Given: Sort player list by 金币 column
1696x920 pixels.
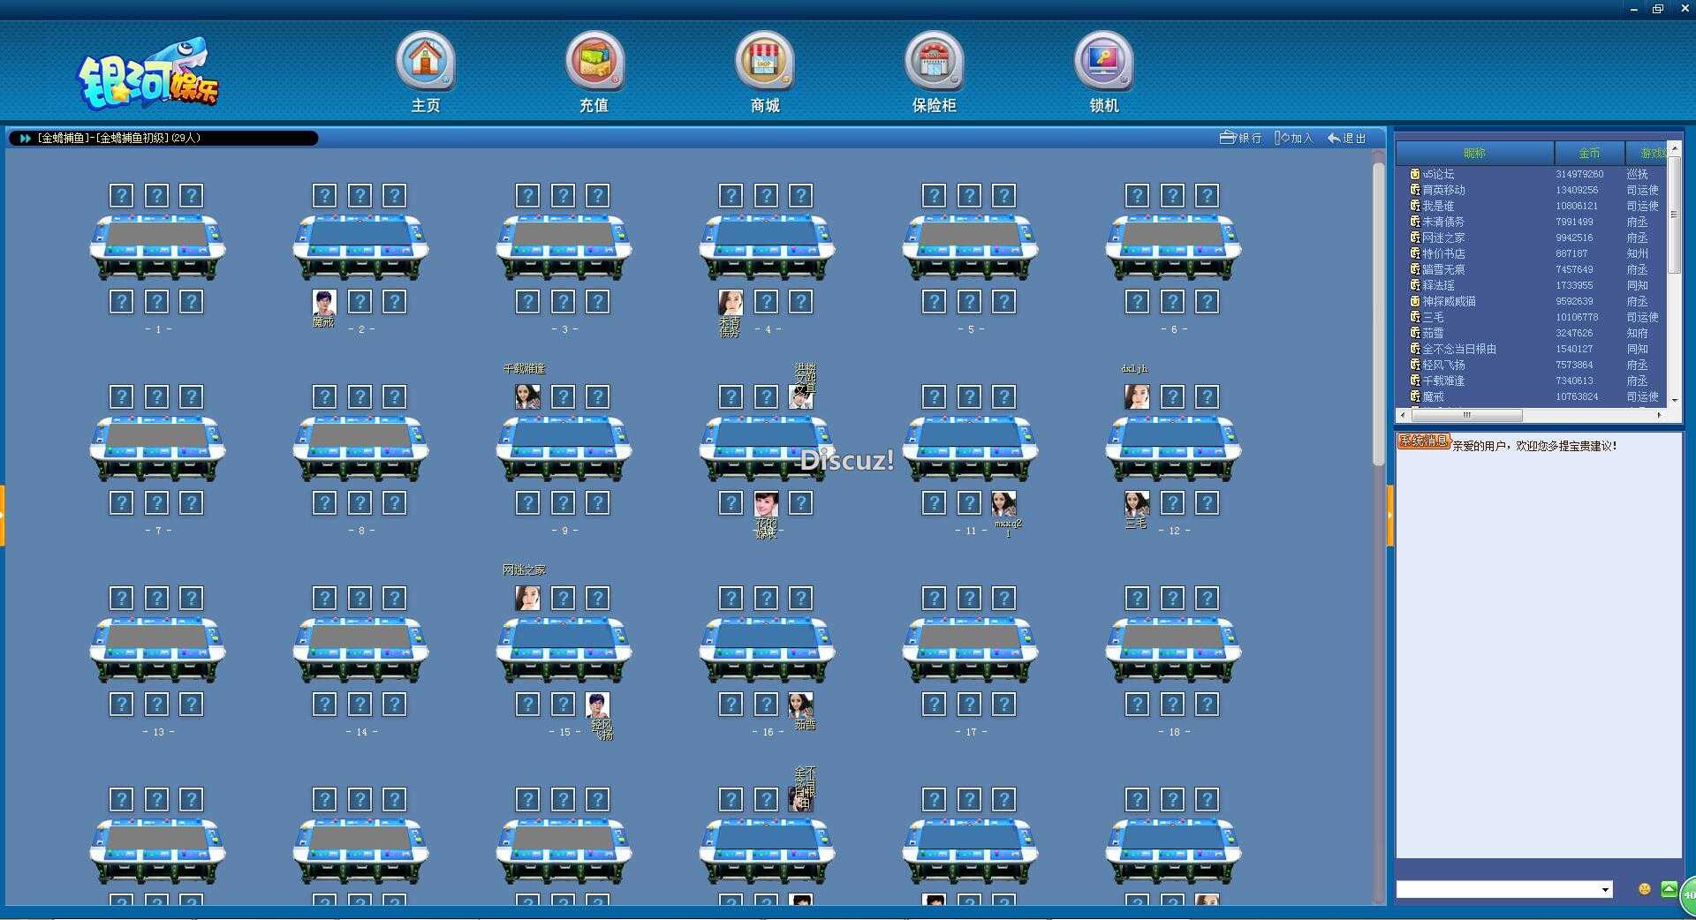Looking at the screenshot, I should 1589,153.
